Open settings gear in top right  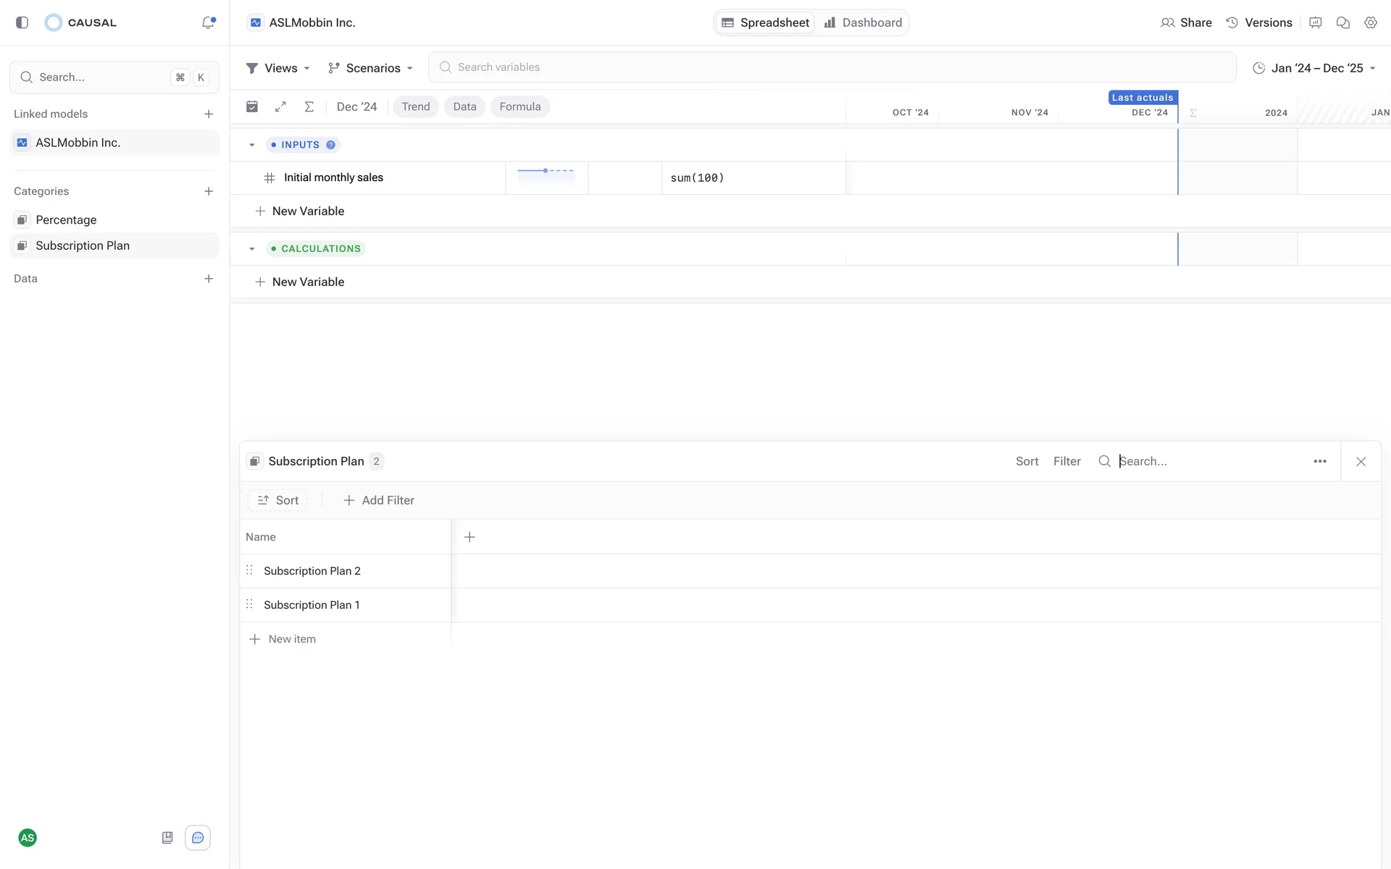coord(1370,22)
